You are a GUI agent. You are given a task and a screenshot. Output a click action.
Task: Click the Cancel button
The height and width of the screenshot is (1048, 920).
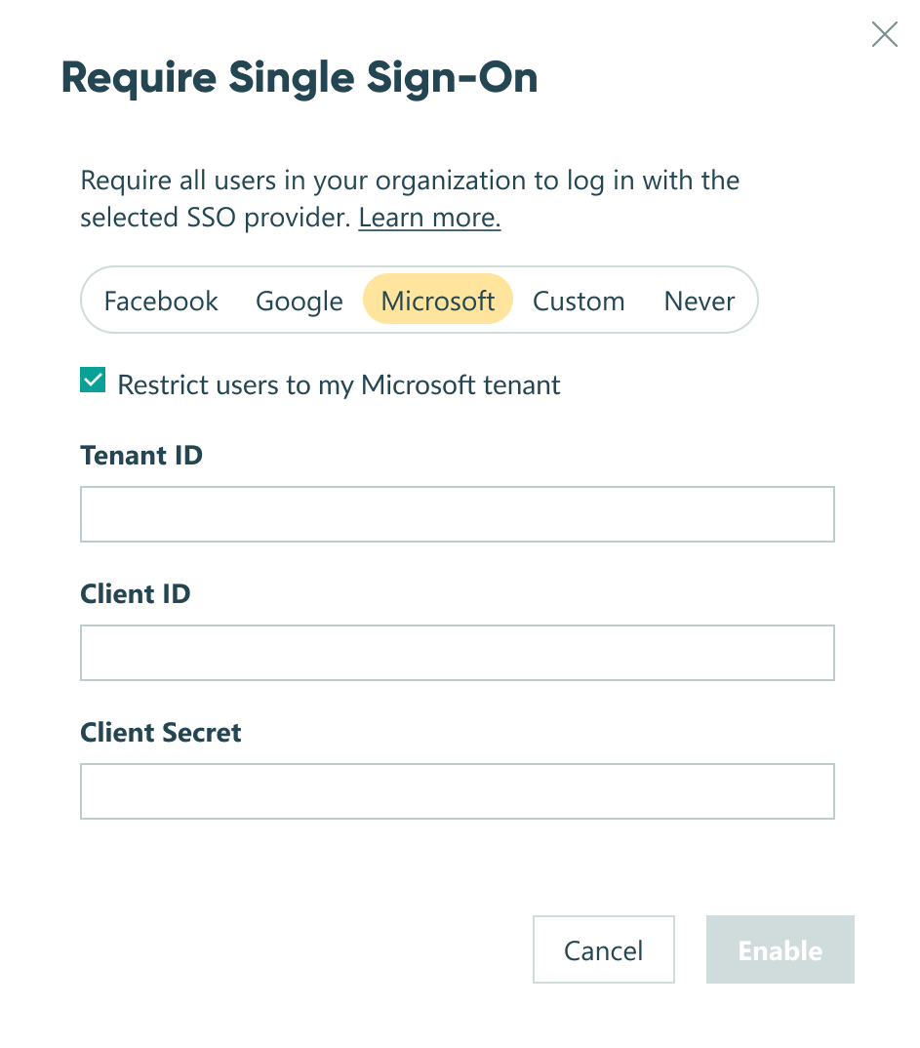point(603,949)
